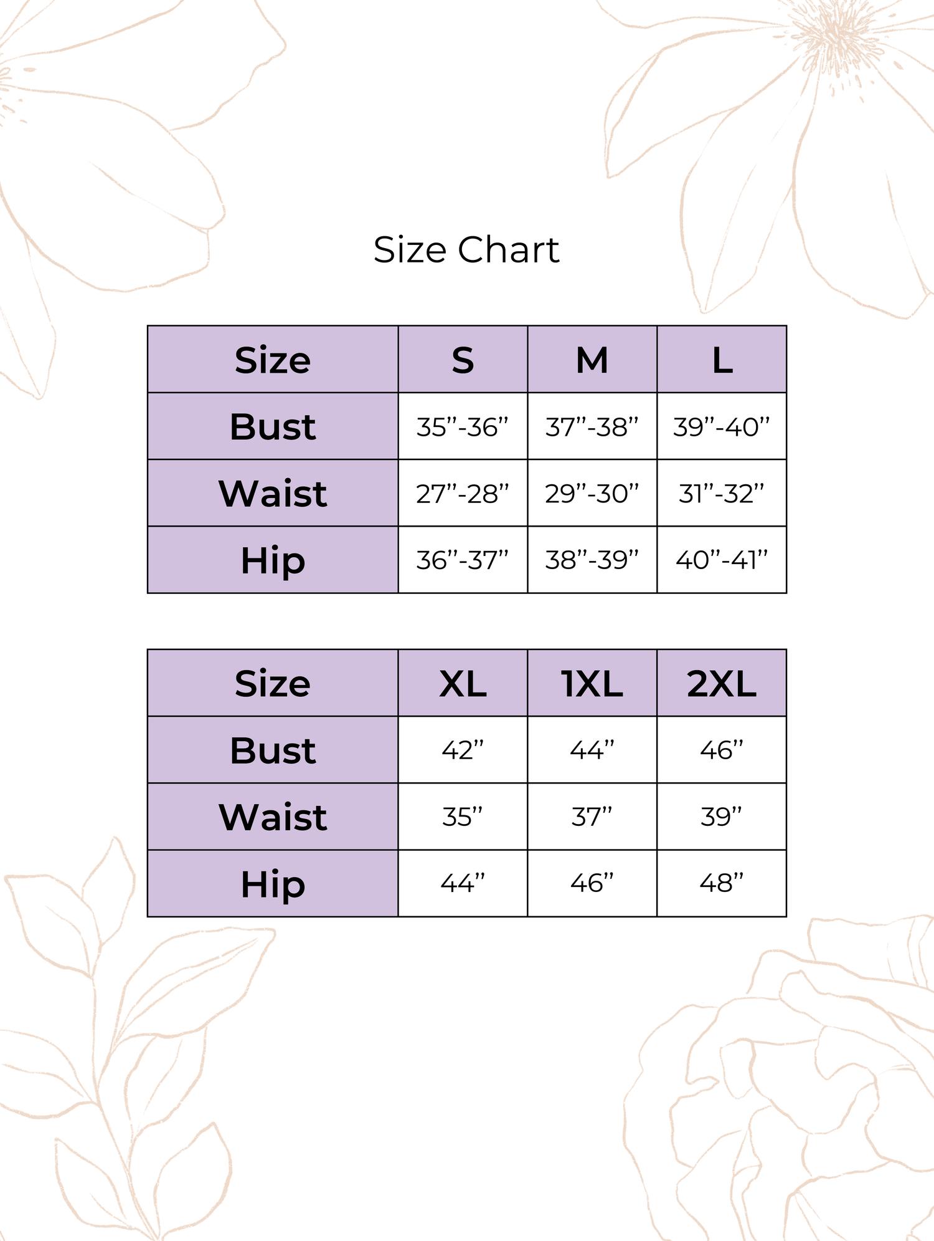Click the 42" bust cell for XL
Image resolution: width=934 pixels, height=1241 pixels.
click(x=463, y=750)
